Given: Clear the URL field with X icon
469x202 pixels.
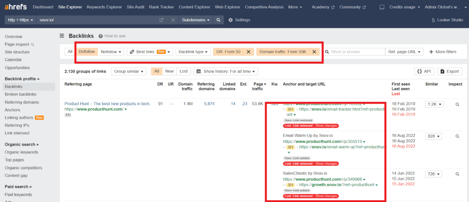Looking at the screenshot, I should (173, 20).
